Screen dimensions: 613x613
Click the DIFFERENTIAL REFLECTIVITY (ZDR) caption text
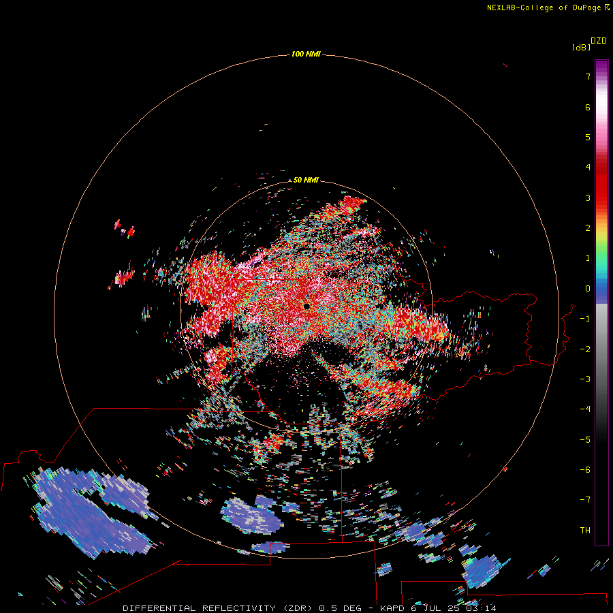[x=217, y=608]
